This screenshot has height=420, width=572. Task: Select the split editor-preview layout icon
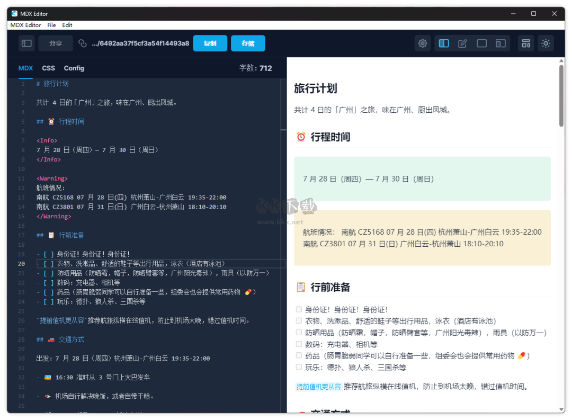click(x=444, y=43)
